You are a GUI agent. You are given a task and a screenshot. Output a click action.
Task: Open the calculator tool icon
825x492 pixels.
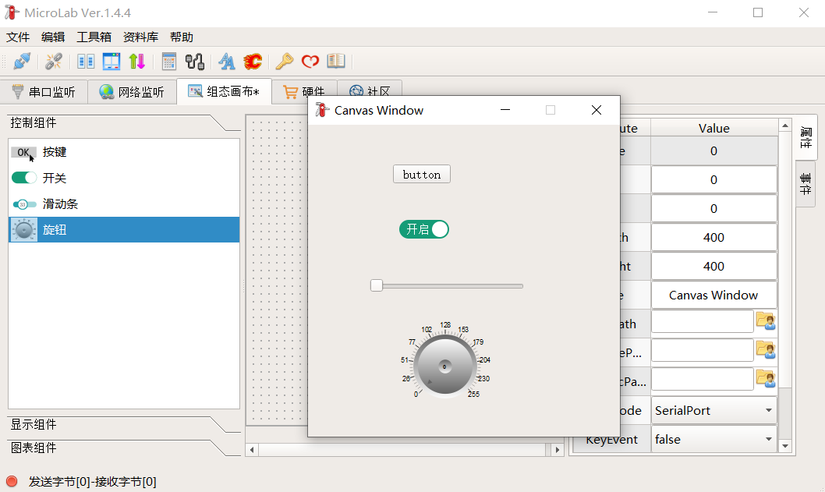point(169,62)
